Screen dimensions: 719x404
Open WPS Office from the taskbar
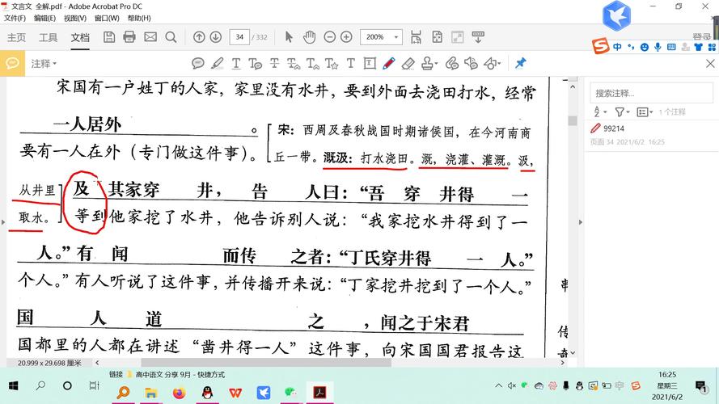coord(235,393)
